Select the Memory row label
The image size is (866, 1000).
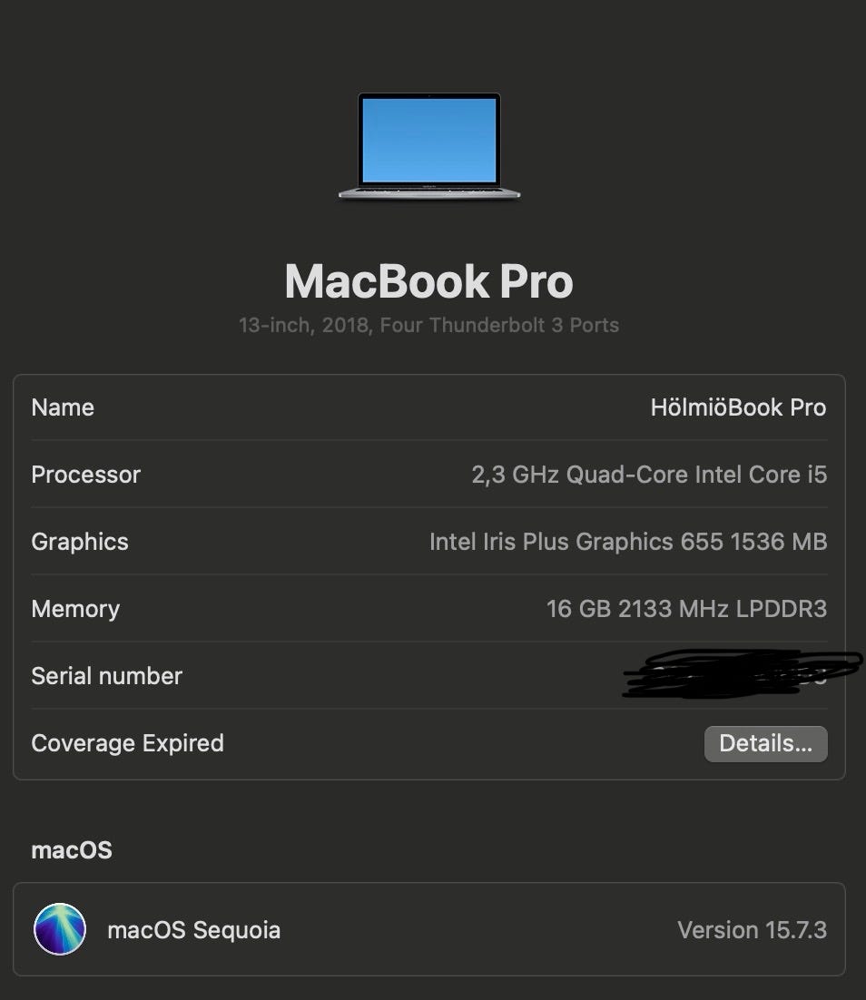click(x=75, y=609)
